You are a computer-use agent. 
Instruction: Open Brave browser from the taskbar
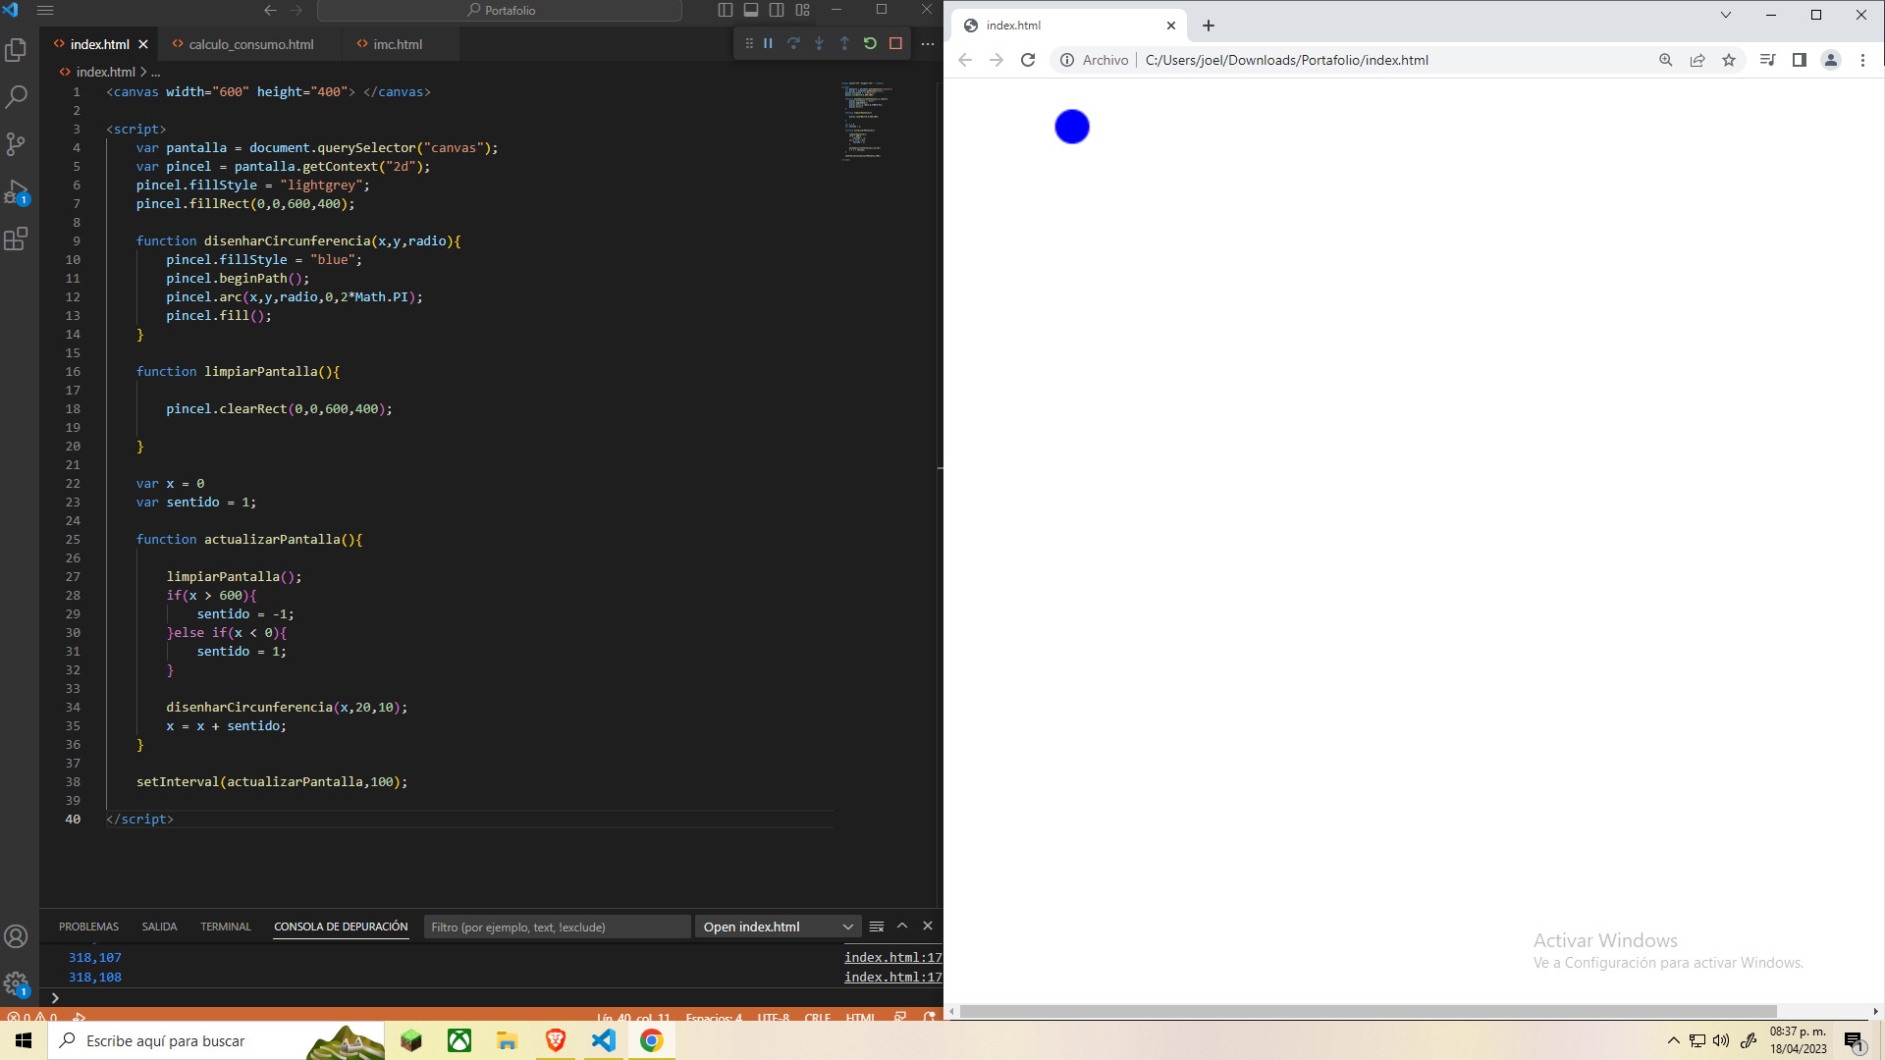(556, 1040)
